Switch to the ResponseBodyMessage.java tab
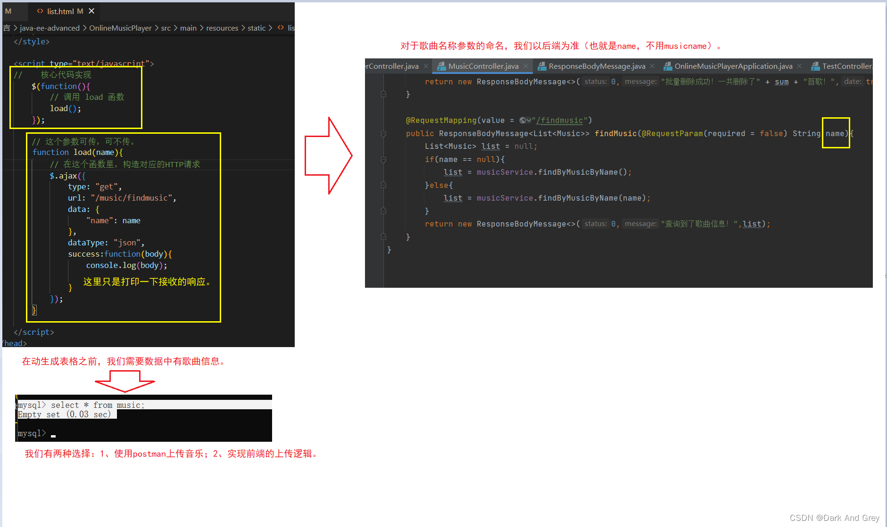This screenshot has width=887, height=527. pos(597,66)
